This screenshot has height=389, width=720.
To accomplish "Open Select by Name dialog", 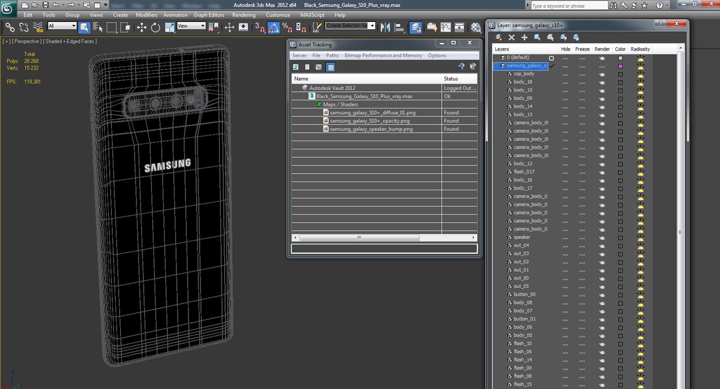I will pos(98,27).
